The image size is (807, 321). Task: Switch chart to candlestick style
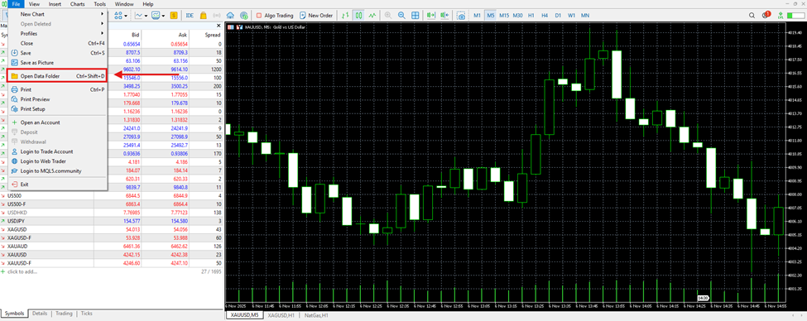(x=358, y=16)
